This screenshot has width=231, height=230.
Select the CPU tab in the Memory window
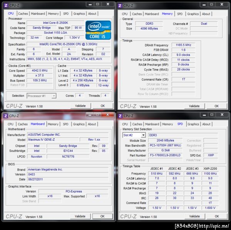[125, 14]
